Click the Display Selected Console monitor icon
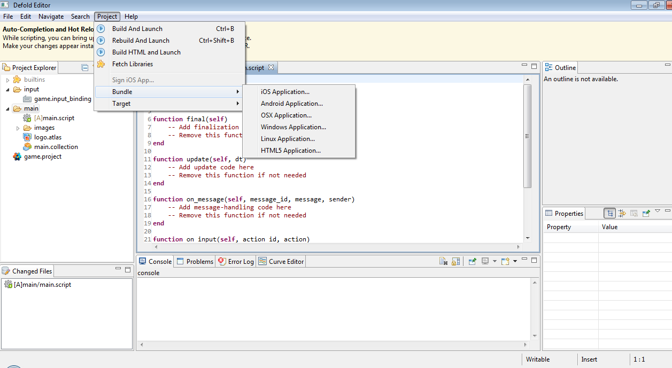672x368 pixels. (x=485, y=261)
